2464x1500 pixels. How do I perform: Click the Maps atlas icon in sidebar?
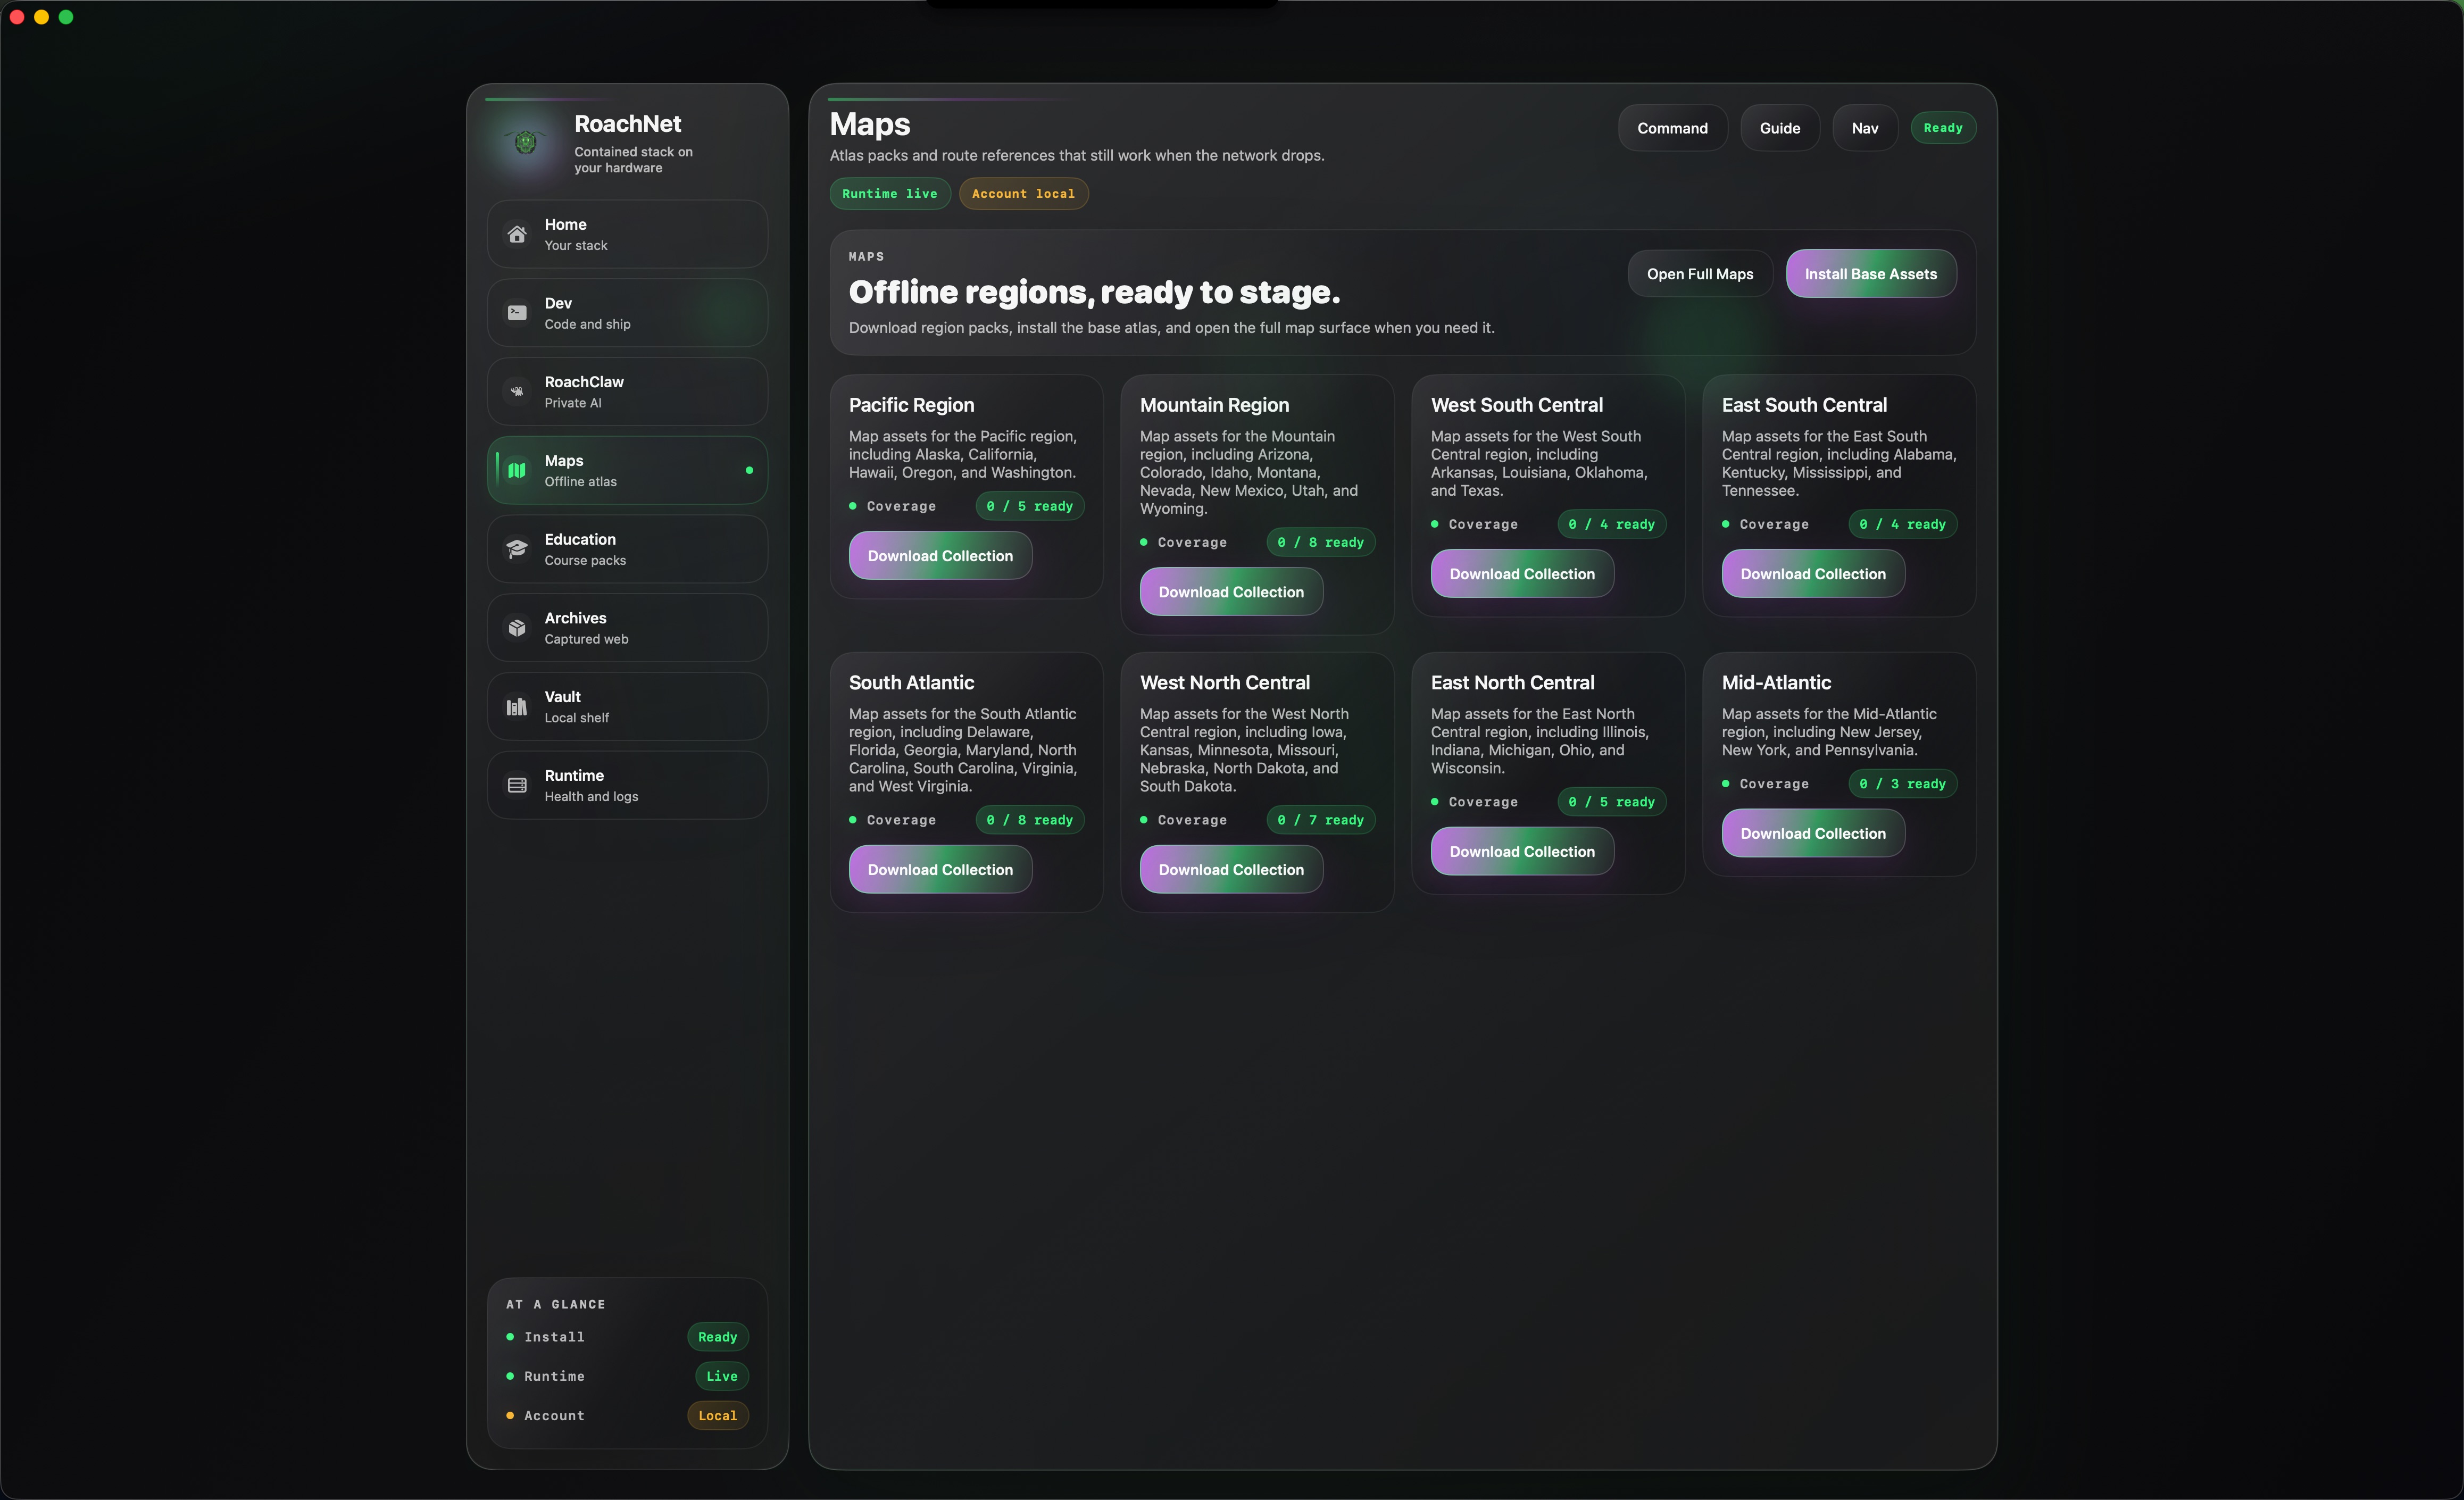(517, 470)
